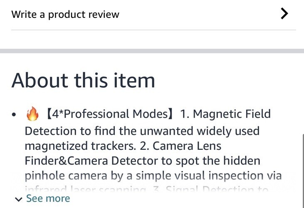Click the Finder&Camera Detector text

(91, 161)
